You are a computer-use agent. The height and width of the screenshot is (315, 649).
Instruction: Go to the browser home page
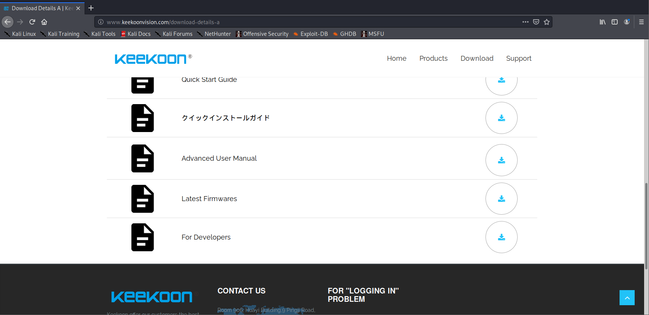(x=44, y=22)
